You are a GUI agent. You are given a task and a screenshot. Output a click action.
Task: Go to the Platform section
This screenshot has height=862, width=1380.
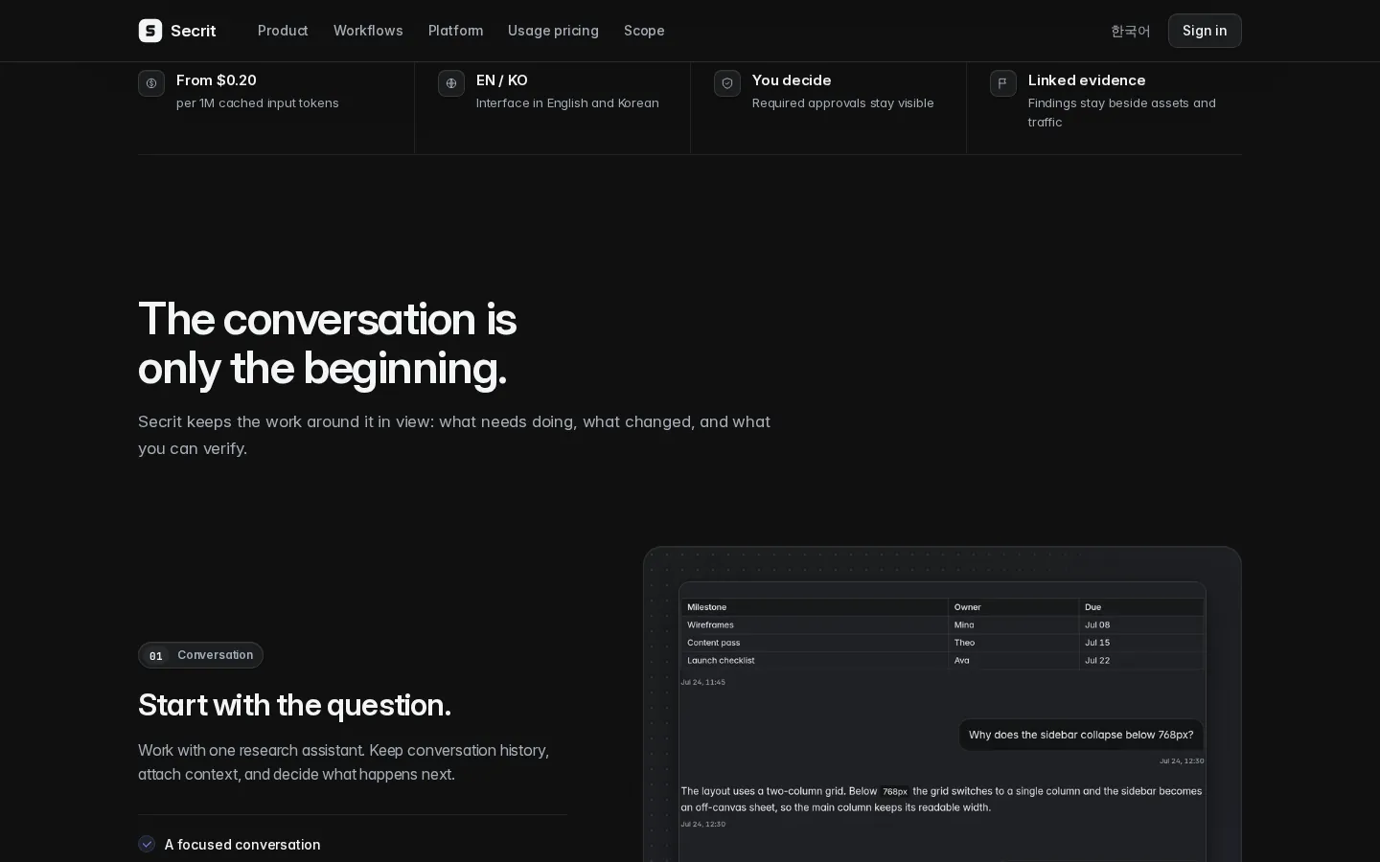[x=455, y=31]
